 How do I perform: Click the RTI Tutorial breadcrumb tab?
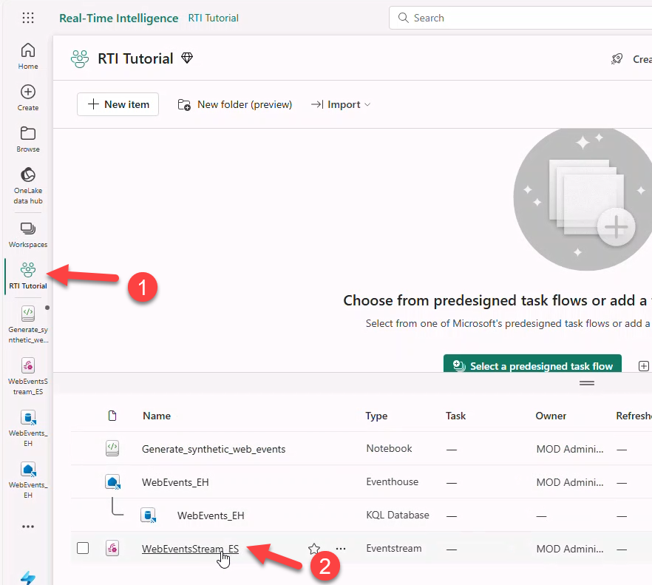click(x=213, y=18)
